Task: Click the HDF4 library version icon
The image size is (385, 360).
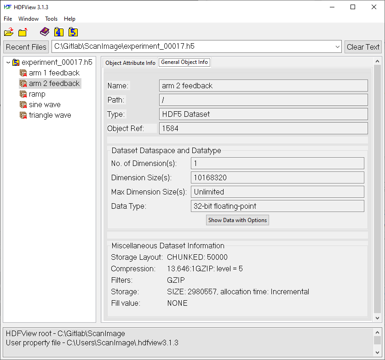Action: click(x=58, y=32)
